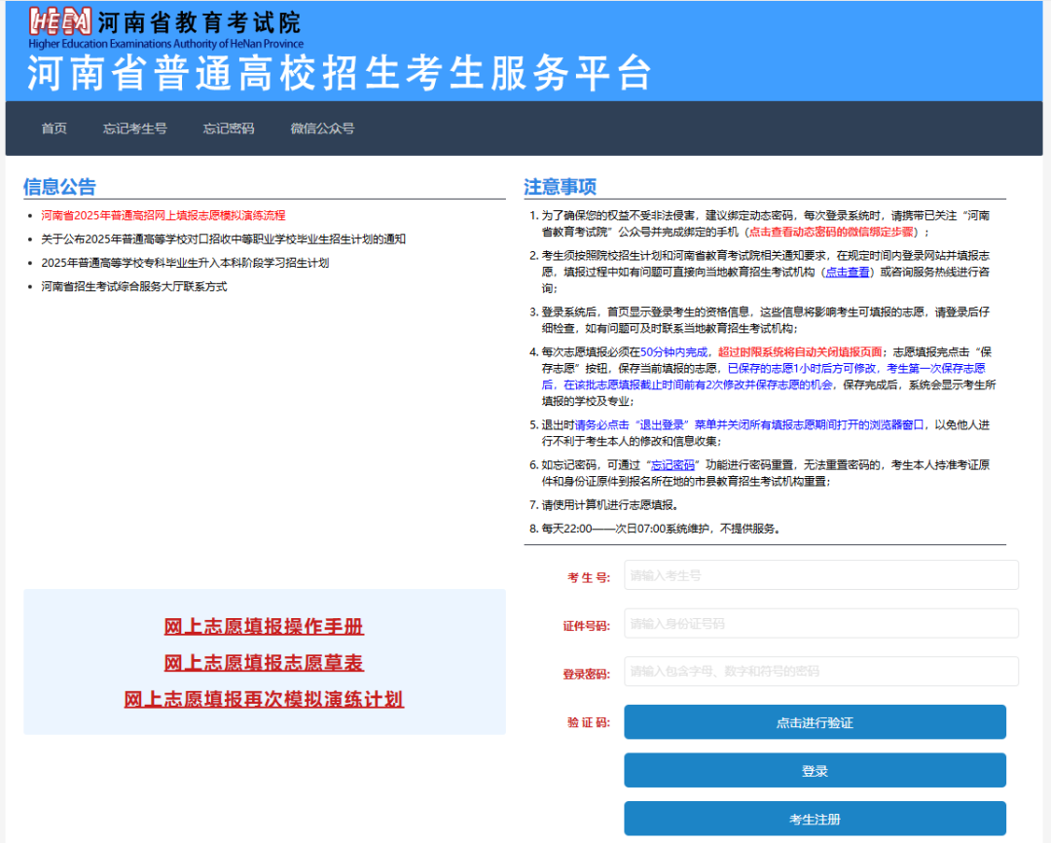The image size is (1051, 843).
Task: Open the 忘记密码 navigation item
Action: (229, 128)
